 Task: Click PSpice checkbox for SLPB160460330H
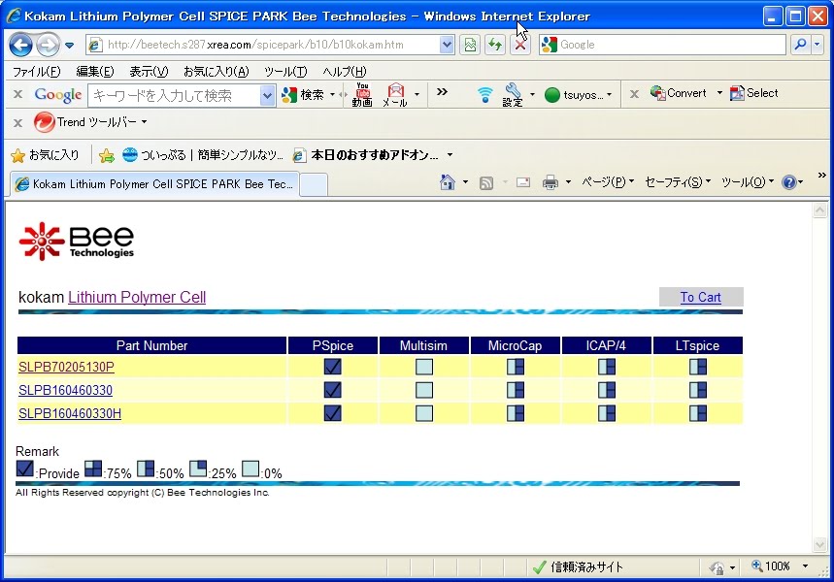click(x=332, y=413)
